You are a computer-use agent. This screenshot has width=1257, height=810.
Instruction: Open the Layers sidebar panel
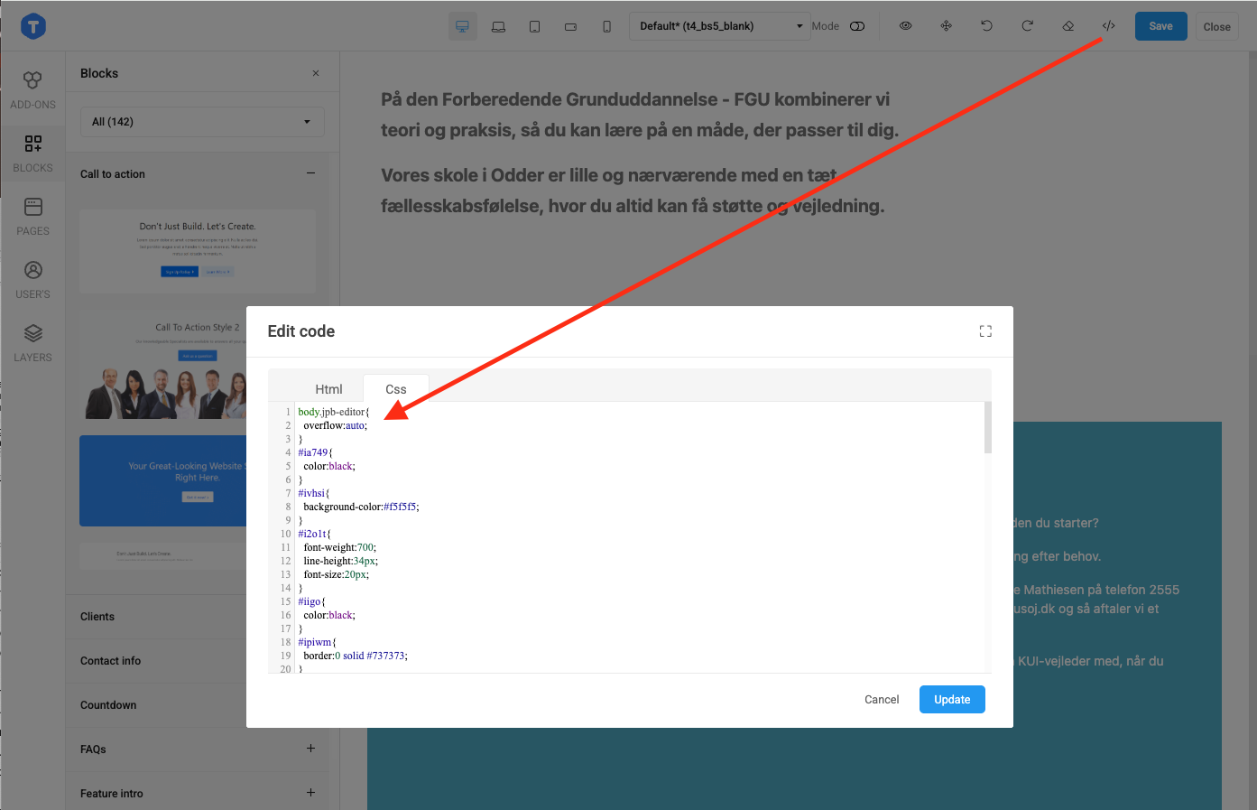(32, 343)
